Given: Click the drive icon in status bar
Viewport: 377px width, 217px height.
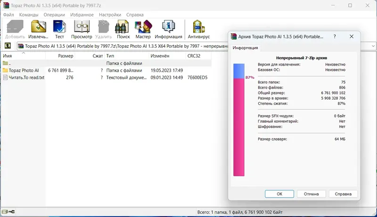Looking at the screenshot, I should click(5, 212).
